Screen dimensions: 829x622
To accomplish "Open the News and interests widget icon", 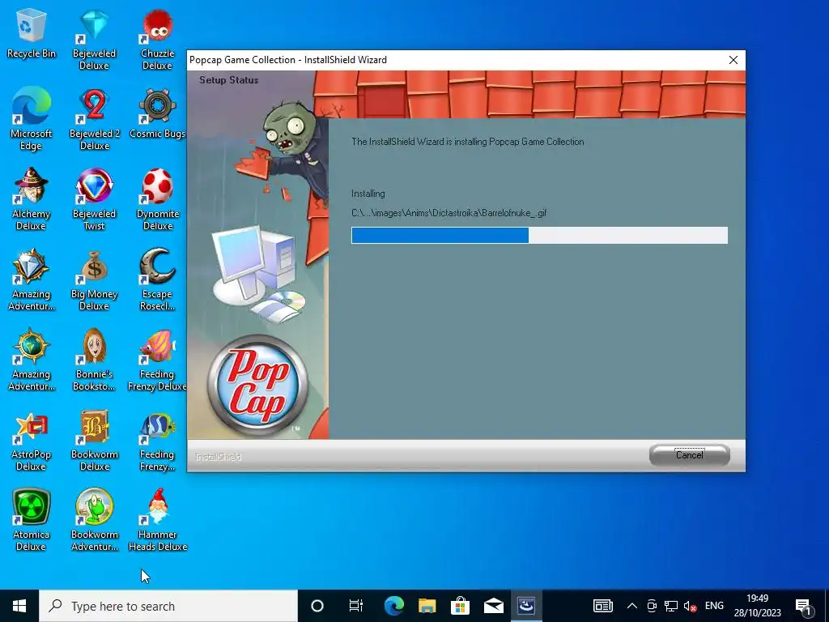I will (x=602, y=606).
